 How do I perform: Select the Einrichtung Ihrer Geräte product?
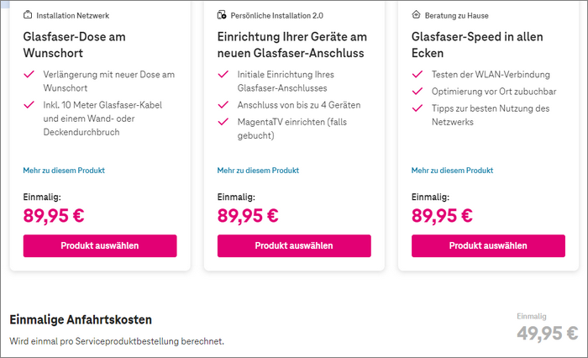(x=294, y=245)
